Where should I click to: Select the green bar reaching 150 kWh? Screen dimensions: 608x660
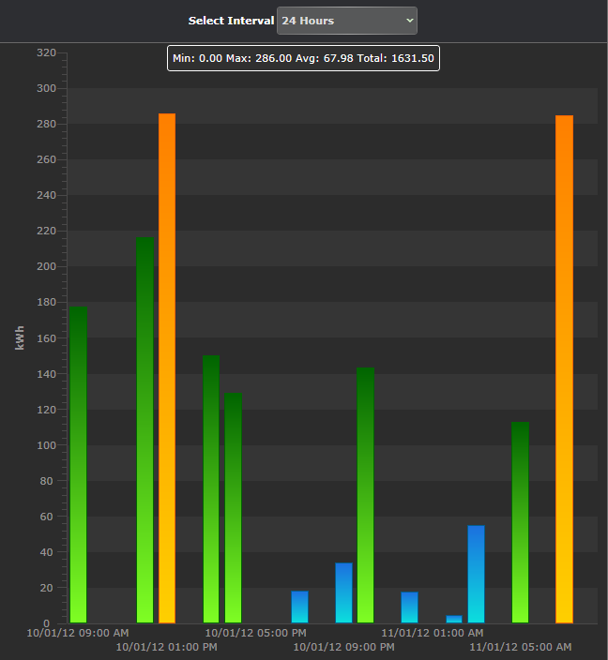click(x=211, y=489)
